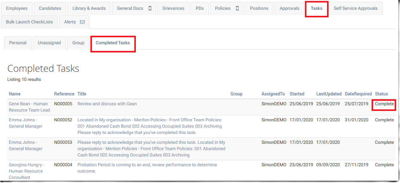View the Group tasks sub-tab
The image size is (400, 183).
click(x=78, y=43)
